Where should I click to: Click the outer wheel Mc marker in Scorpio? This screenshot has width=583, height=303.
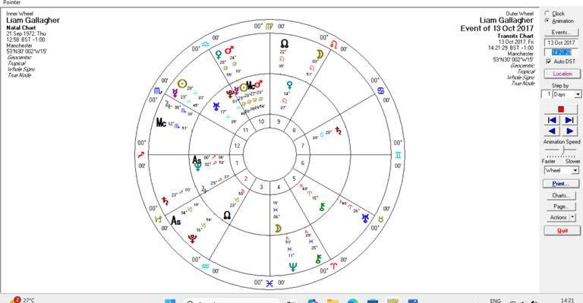point(161,122)
